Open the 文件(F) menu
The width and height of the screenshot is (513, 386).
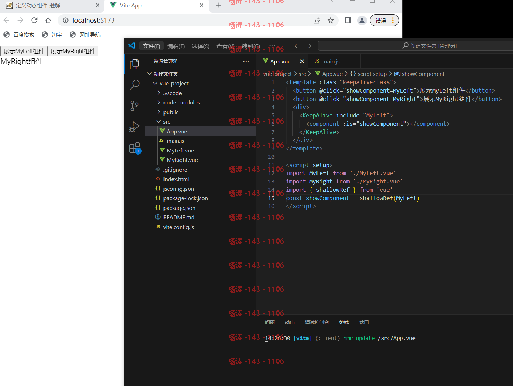pos(151,46)
